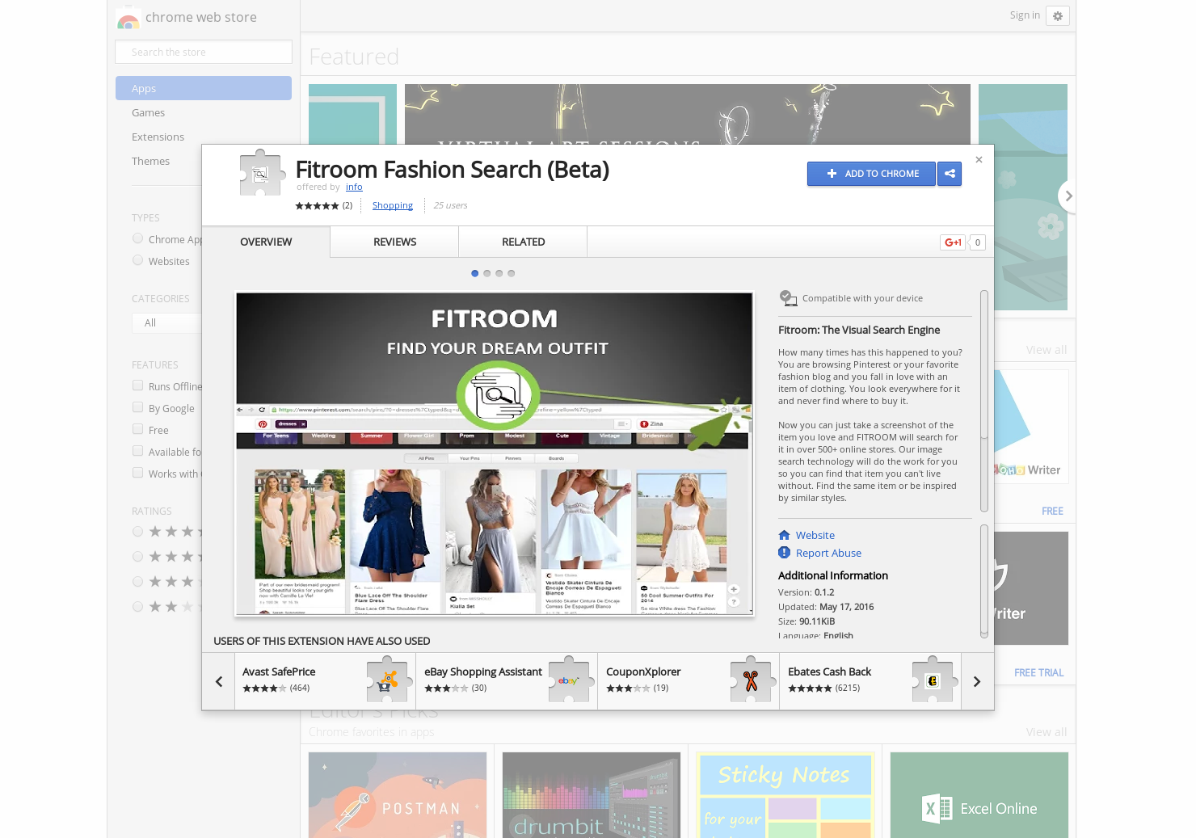The height and width of the screenshot is (838, 1196).
Task: Click the Report Abuse exclamation icon
Action: (x=784, y=553)
